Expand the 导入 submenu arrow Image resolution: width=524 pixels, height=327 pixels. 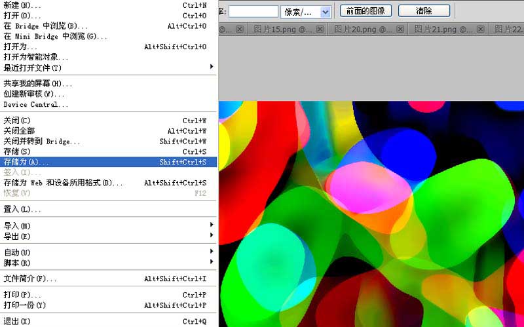click(212, 224)
